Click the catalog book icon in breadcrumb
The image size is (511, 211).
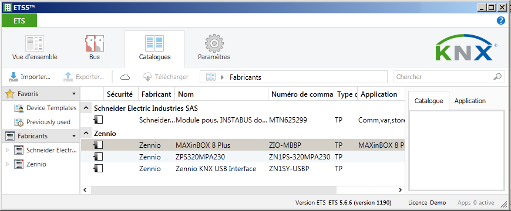[211, 77]
